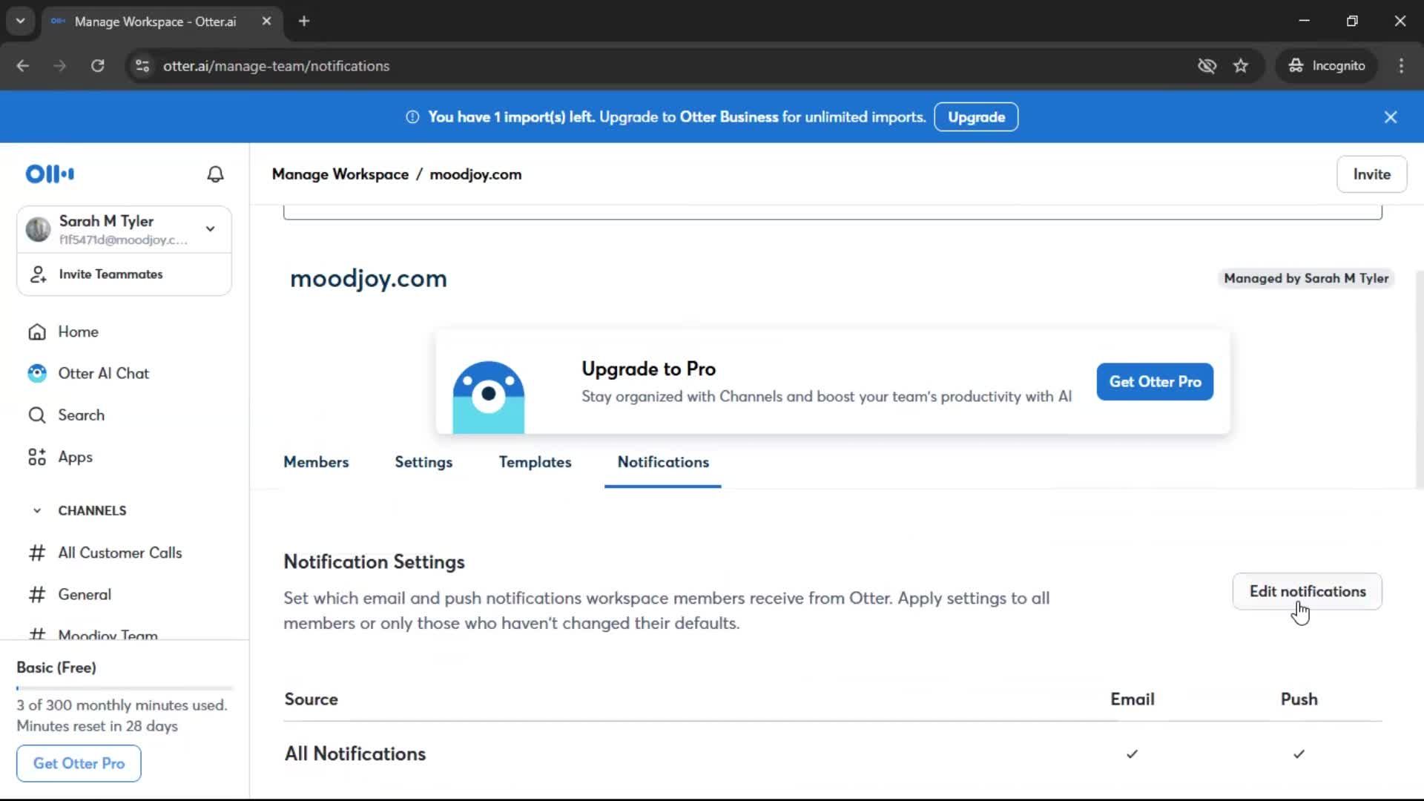Click Upgrade in blue banner

(x=976, y=117)
